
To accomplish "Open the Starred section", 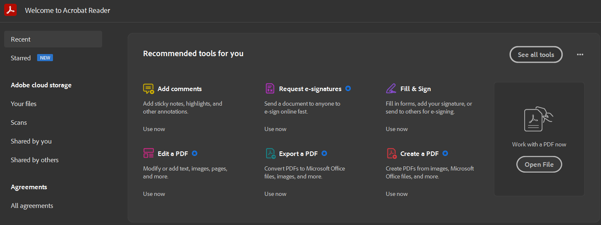I will coord(21,58).
